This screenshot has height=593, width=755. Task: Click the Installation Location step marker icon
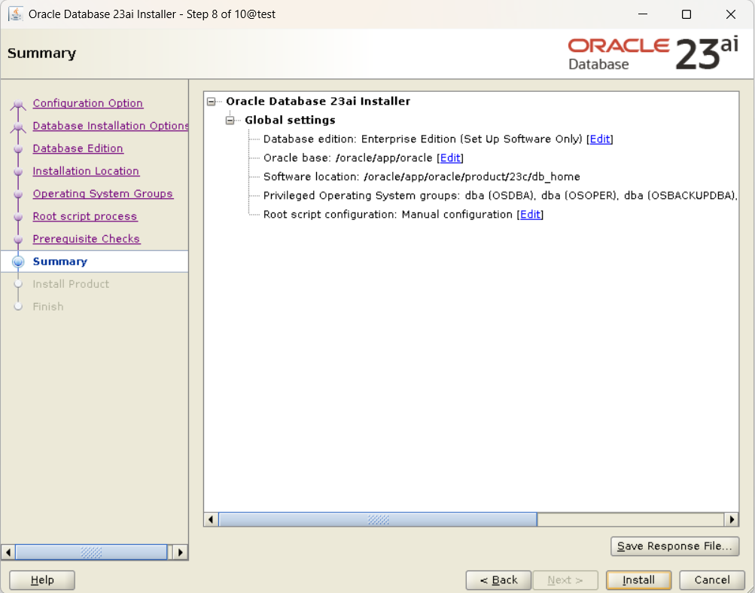click(18, 172)
